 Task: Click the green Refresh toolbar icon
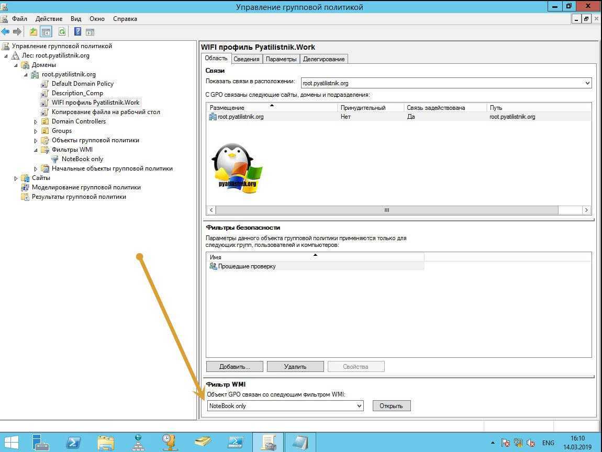(x=62, y=32)
